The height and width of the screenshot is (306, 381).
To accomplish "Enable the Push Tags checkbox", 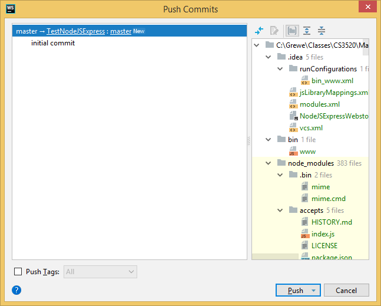I will pyautogui.click(x=18, y=272).
